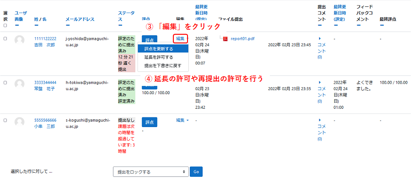Hide the 最終評点 column via its minus icon
This screenshot has width=413, height=181.
tap(381, 25)
